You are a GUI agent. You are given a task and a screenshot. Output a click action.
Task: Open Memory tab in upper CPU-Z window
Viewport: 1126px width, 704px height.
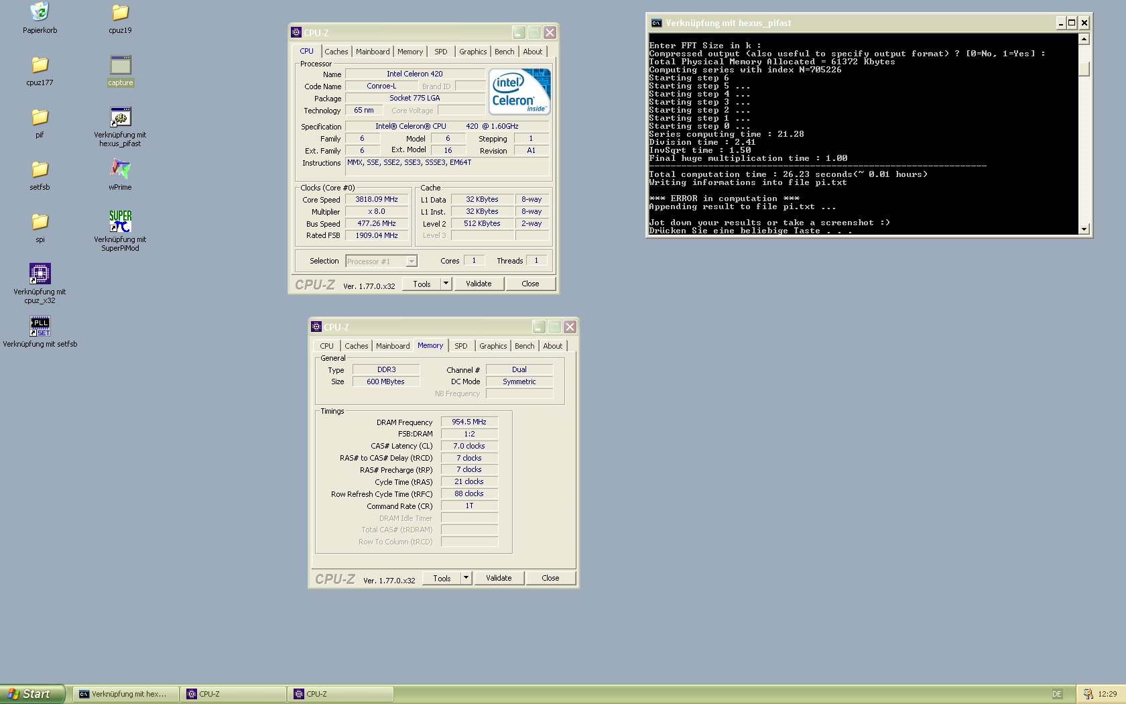pos(410,52)
